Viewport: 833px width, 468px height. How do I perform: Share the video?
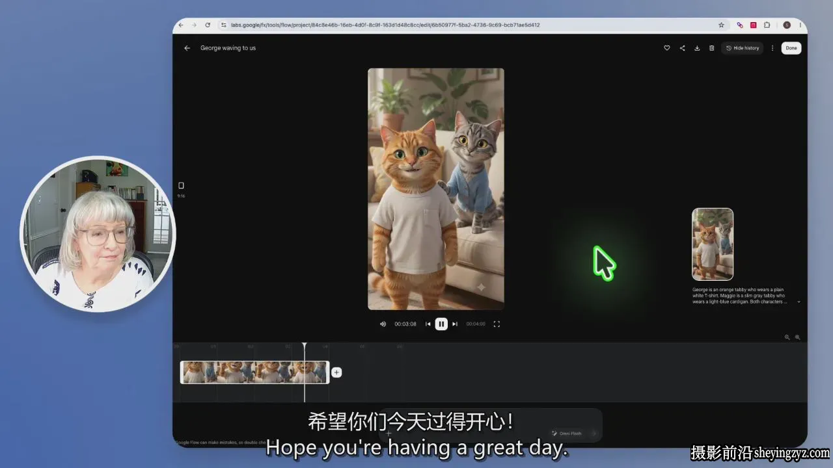pyautogui.click(x=682, y=48)
